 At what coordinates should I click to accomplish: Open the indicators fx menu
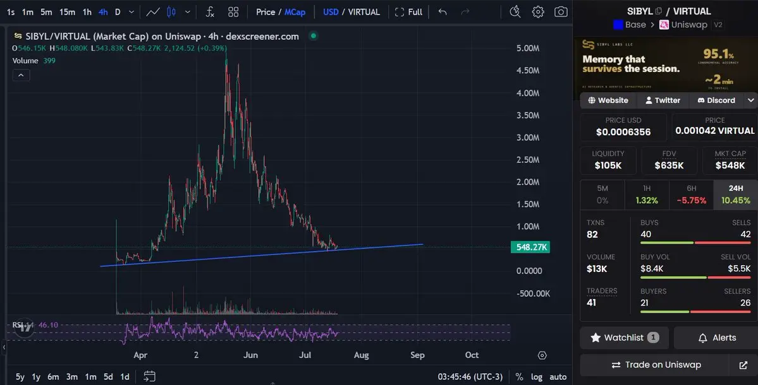tap(210, 12)
